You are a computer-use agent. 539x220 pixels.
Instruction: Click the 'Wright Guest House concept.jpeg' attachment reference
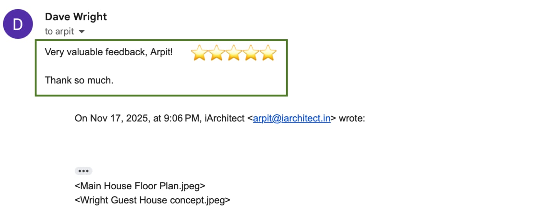click(152, 200)
